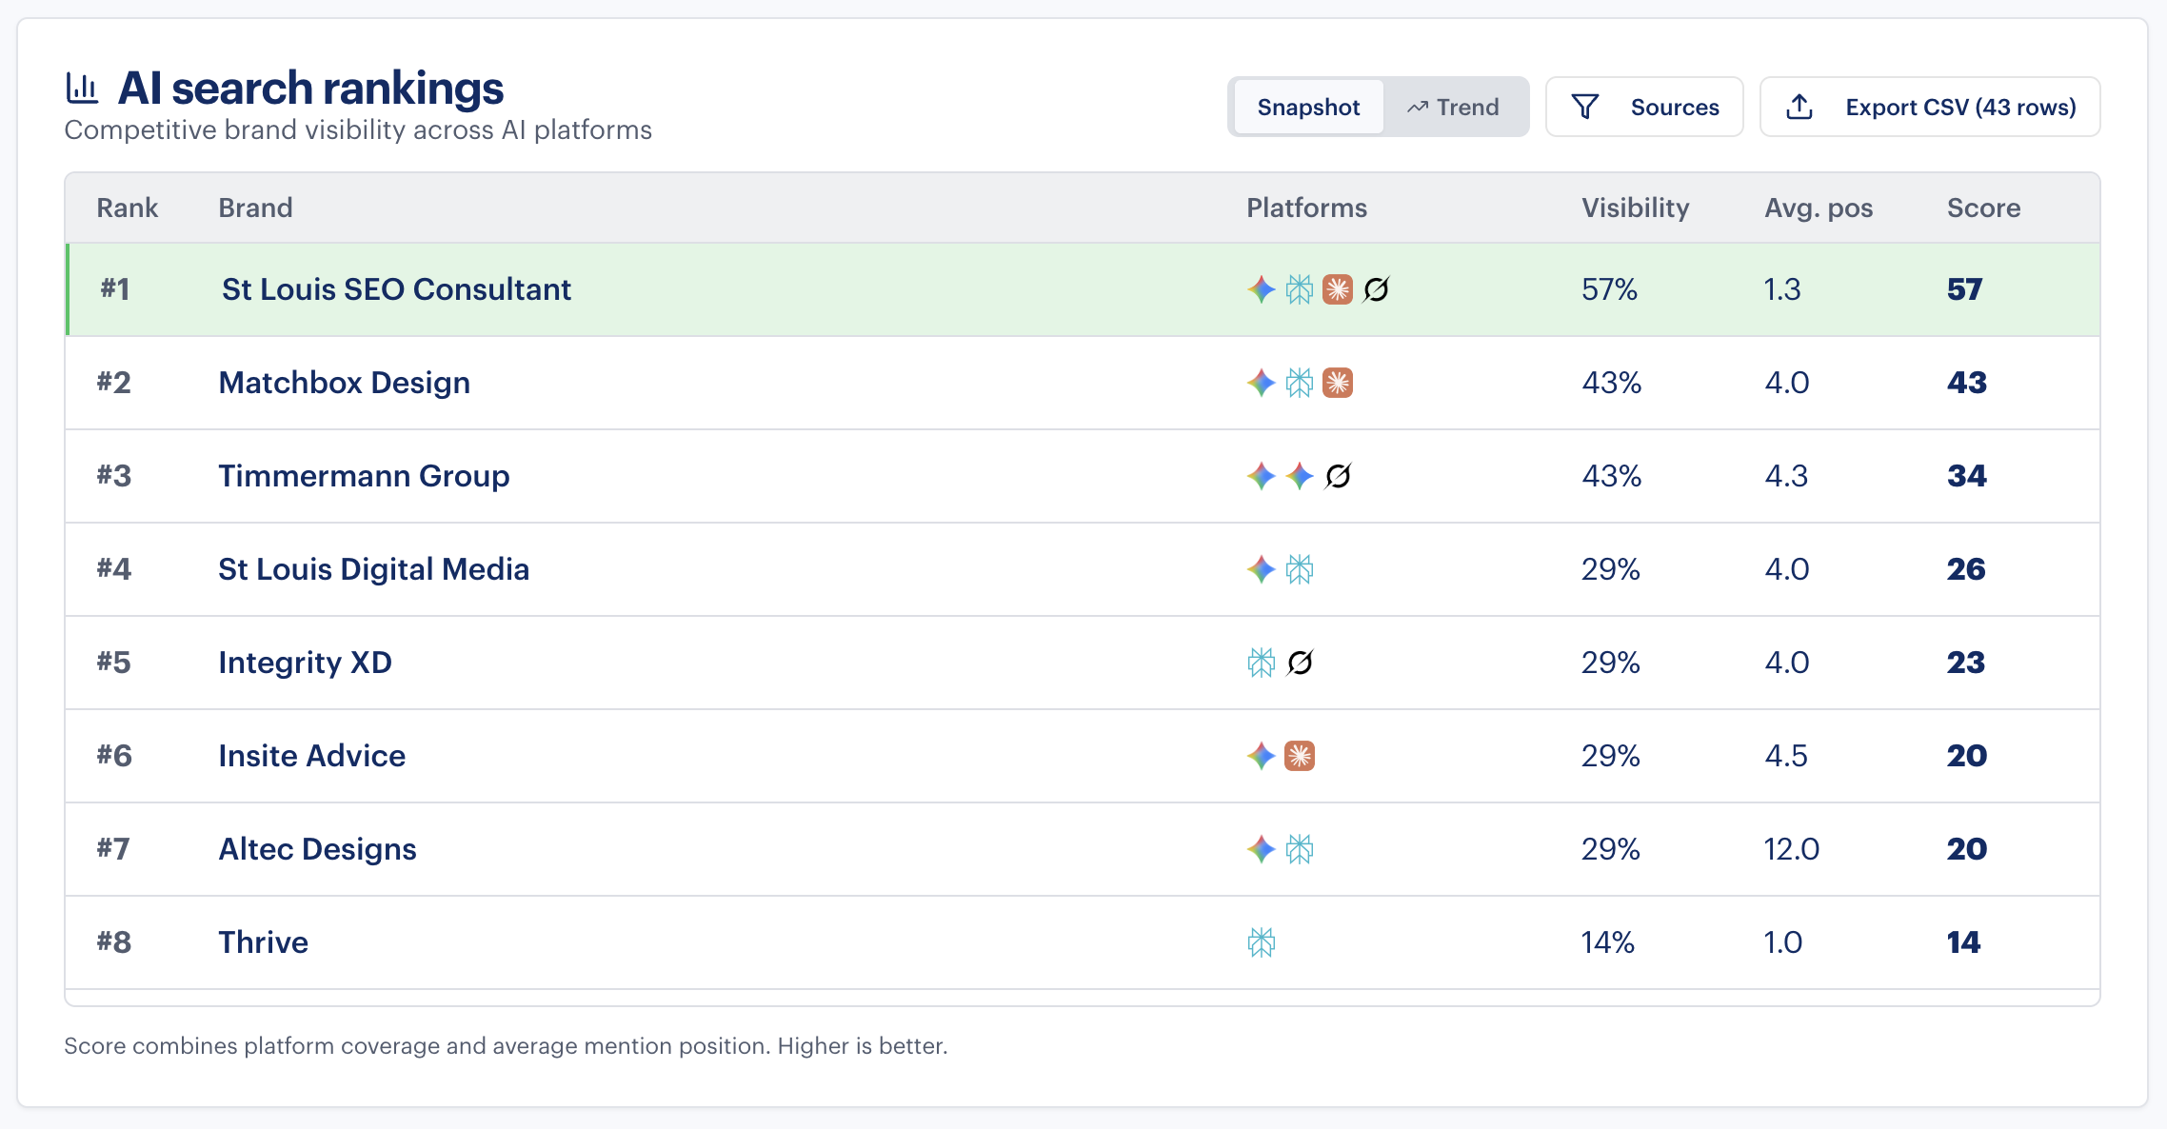This screenshot has width=2167, height=1129.
Task: Click the trend line icon on Trend tab
Action: pos(1418,108)
